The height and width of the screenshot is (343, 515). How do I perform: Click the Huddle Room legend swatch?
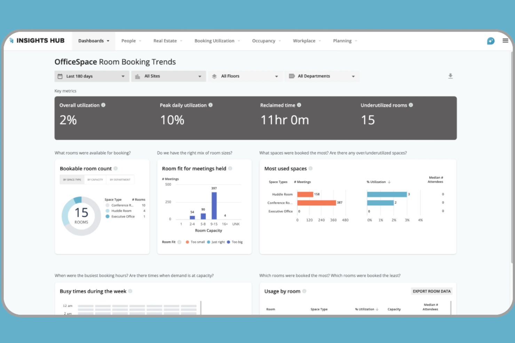point(108,211)
